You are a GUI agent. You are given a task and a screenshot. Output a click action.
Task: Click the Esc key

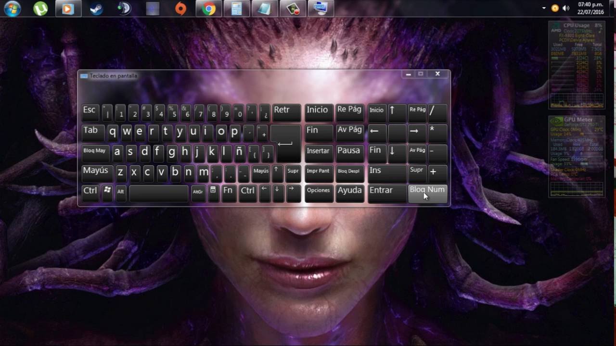[90, 113]
